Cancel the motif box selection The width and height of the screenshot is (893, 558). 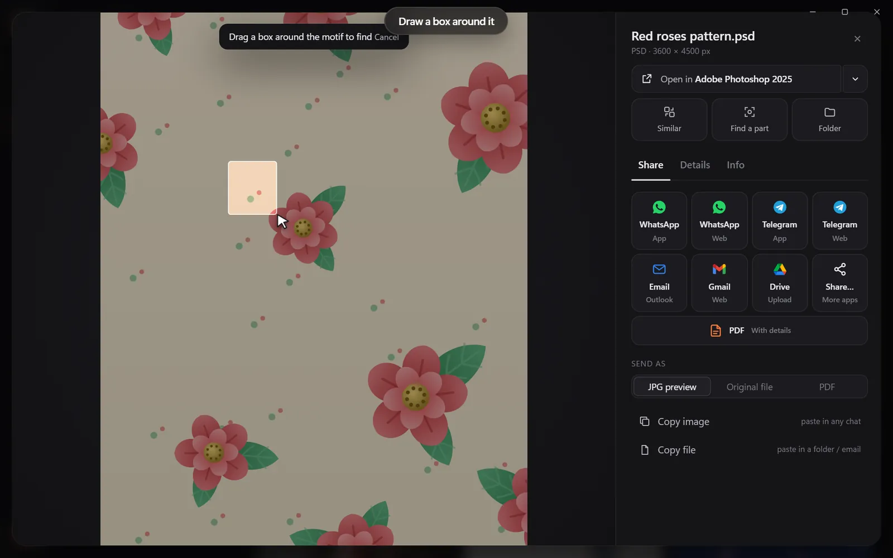pyautogui.click(x=386, y=37)
